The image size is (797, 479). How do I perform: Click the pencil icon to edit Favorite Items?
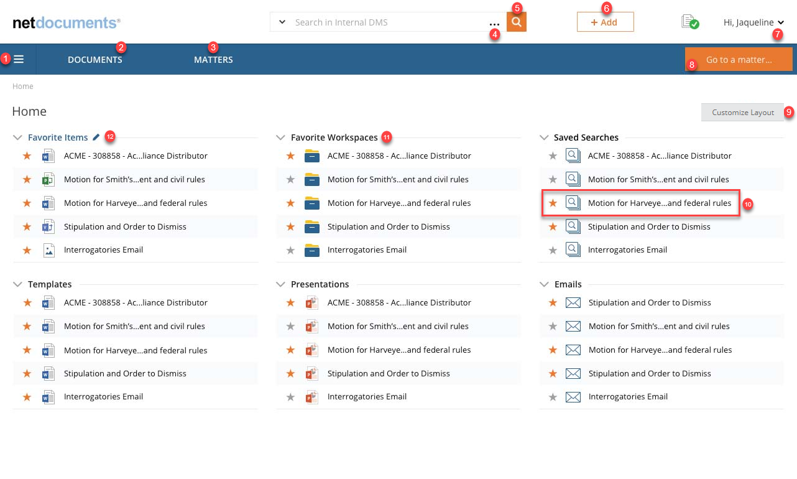pos(95,136)
